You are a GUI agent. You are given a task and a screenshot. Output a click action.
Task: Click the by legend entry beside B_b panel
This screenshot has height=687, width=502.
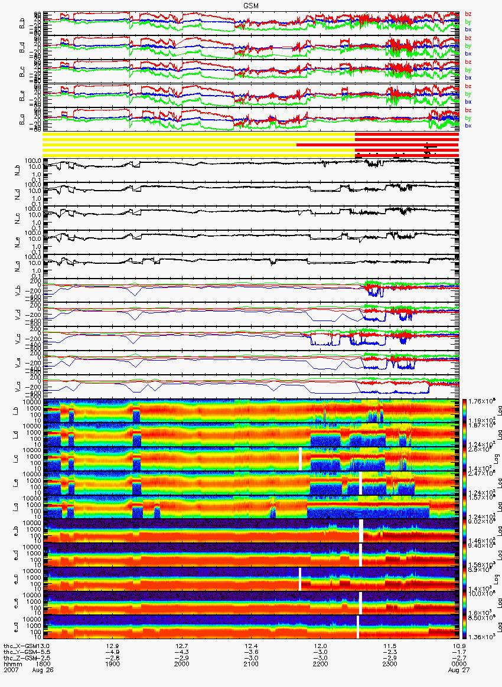click(x=468, y=21)
